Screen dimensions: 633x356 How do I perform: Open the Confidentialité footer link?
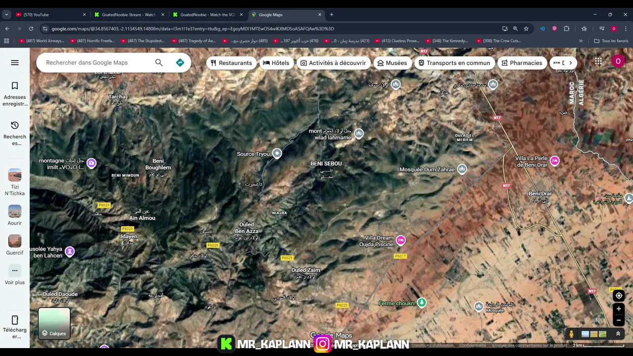coord(473,346)
